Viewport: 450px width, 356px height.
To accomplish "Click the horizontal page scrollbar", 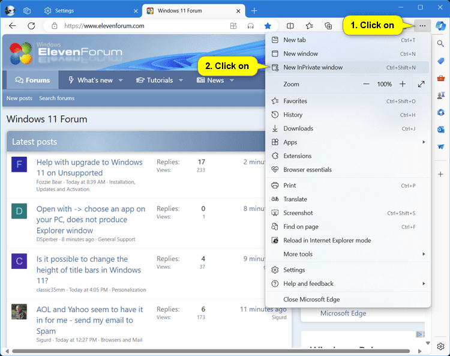I will 211,351.
